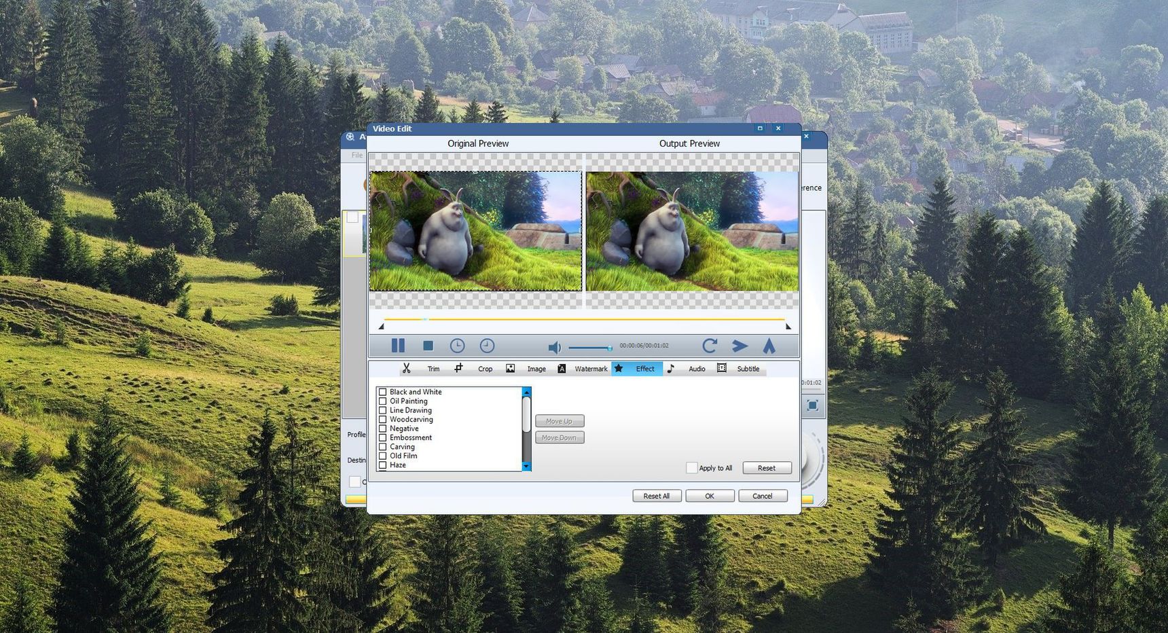Enable the Black and White effect checkbox
The height and width of the screenshot is (633, 1168).
pos(382,392)
